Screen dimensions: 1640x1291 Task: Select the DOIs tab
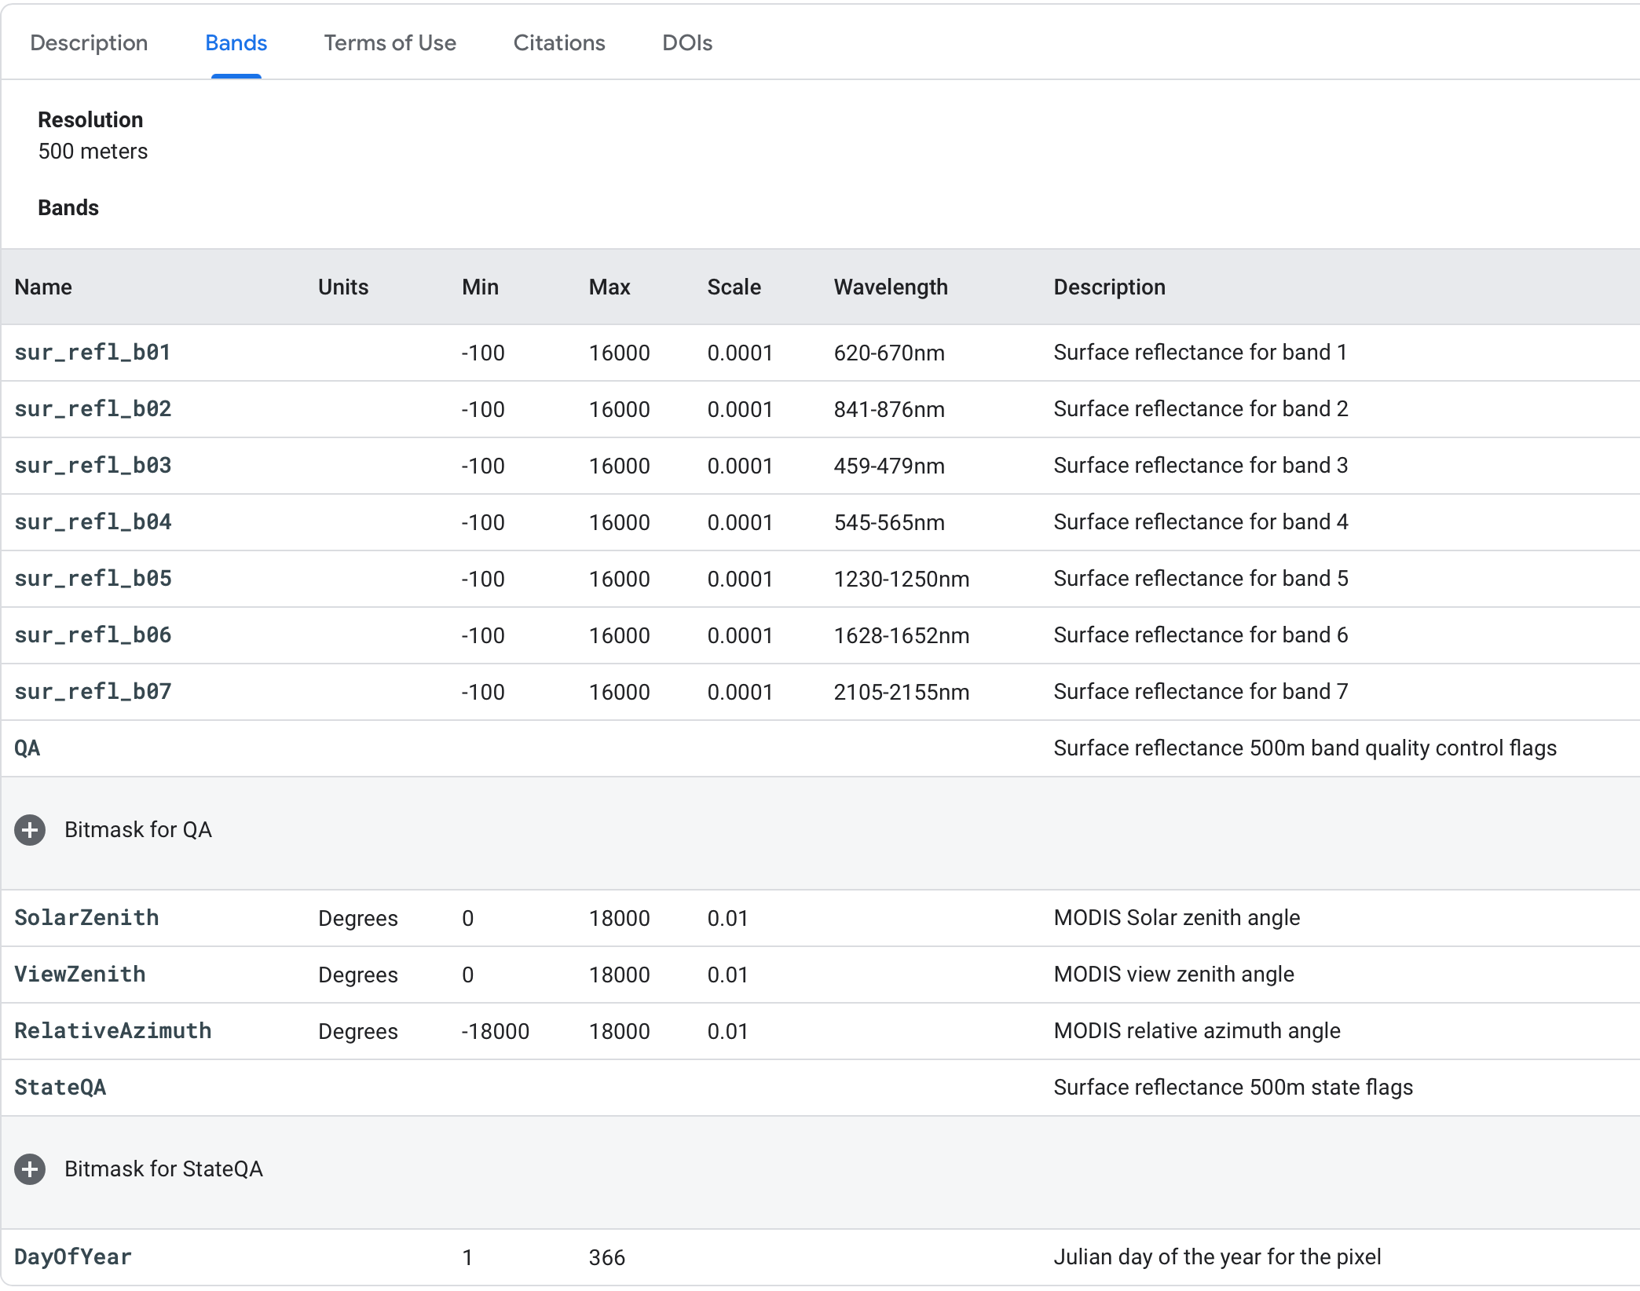(686, 43)
